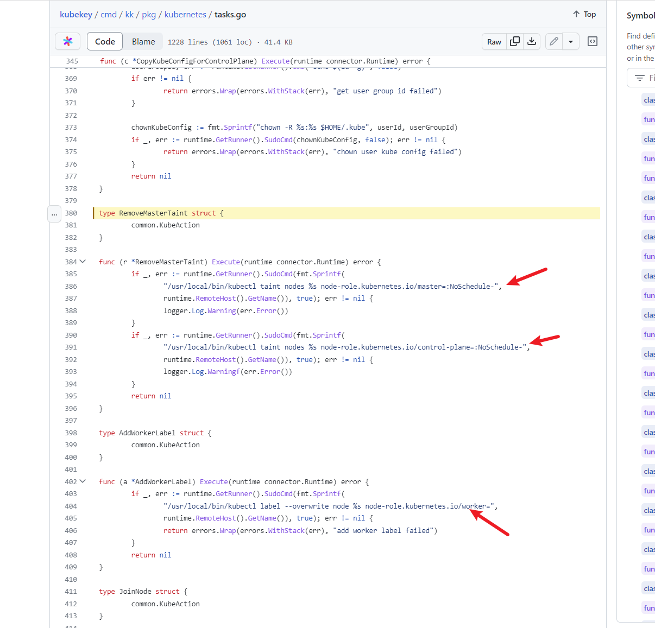The height and width of the screenshot is (628, 655).
Task: Ask Copilot about this file via sparkle icon
Action: tap(67, 41)
